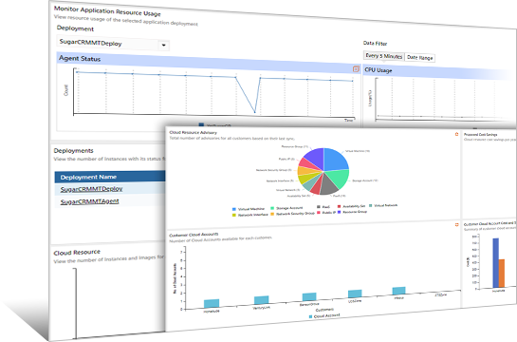Toggle the Virtual Network legend entry

coord(383,205)
